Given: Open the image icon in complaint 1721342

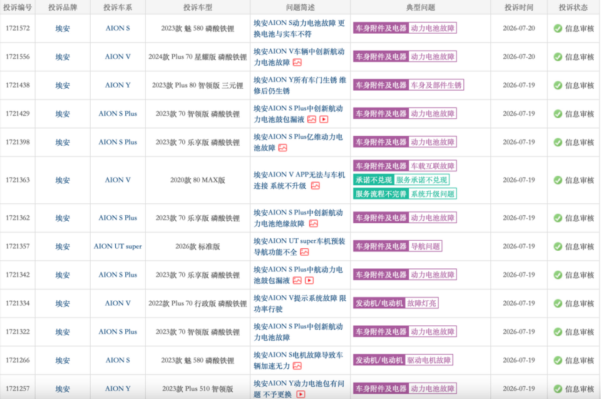Looking at the screenshot, I should tap(297, 281).
